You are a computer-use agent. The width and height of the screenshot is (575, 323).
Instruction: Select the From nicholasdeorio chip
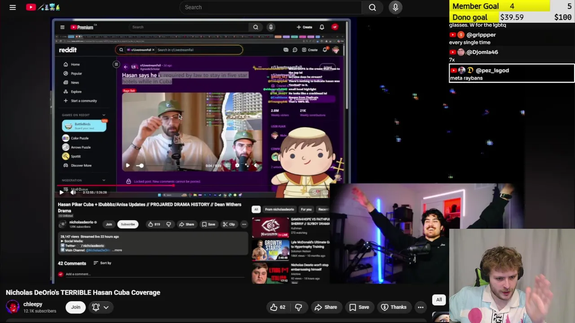279,210
